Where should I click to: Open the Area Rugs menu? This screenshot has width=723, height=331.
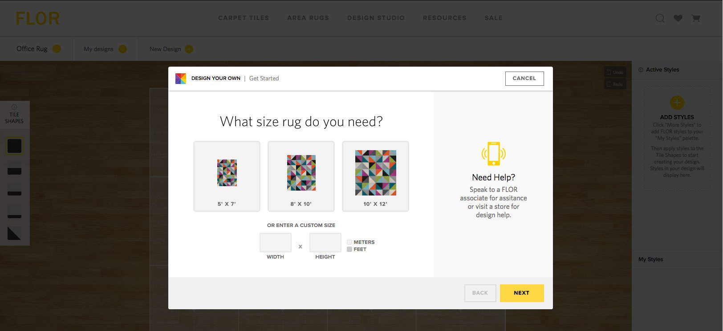[x=308, y=18]
